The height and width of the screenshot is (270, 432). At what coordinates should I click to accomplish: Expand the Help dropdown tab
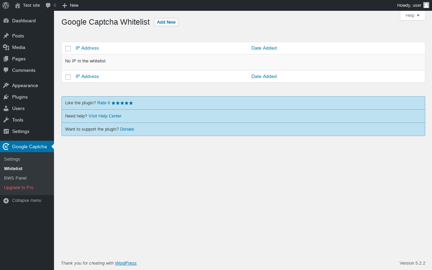click(412, 16)
